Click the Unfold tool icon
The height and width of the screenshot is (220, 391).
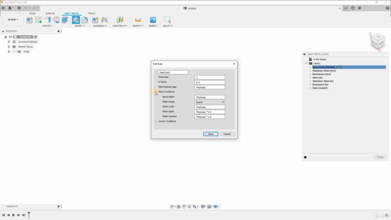coord(56,20)
